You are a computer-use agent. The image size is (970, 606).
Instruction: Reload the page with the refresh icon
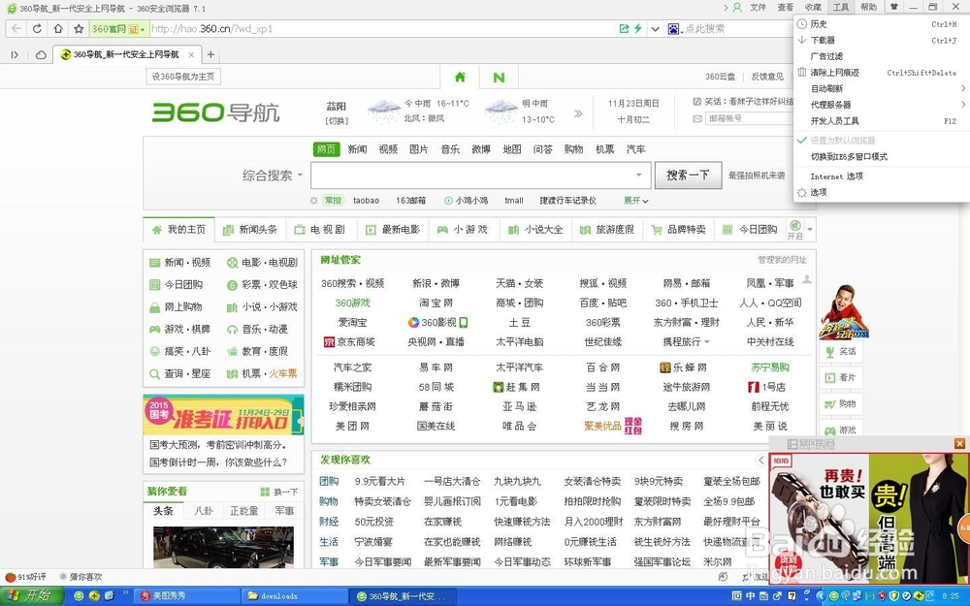pos(37,28)
